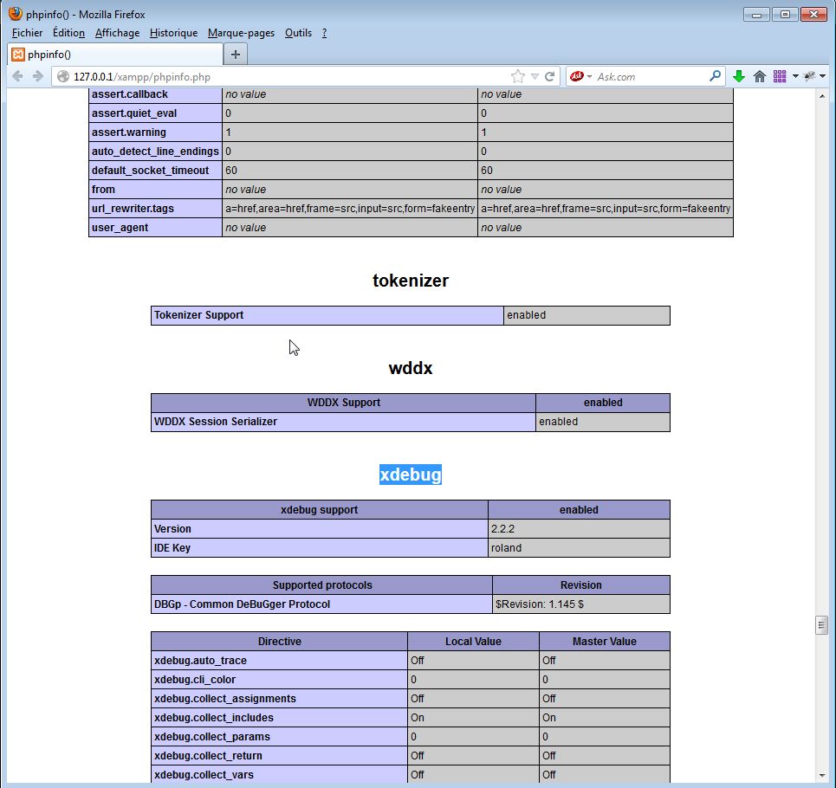Go to the home page

tap(760, 76)
